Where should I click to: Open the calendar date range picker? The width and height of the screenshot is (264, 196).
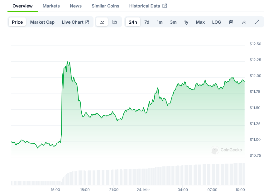tap(231, 22)
